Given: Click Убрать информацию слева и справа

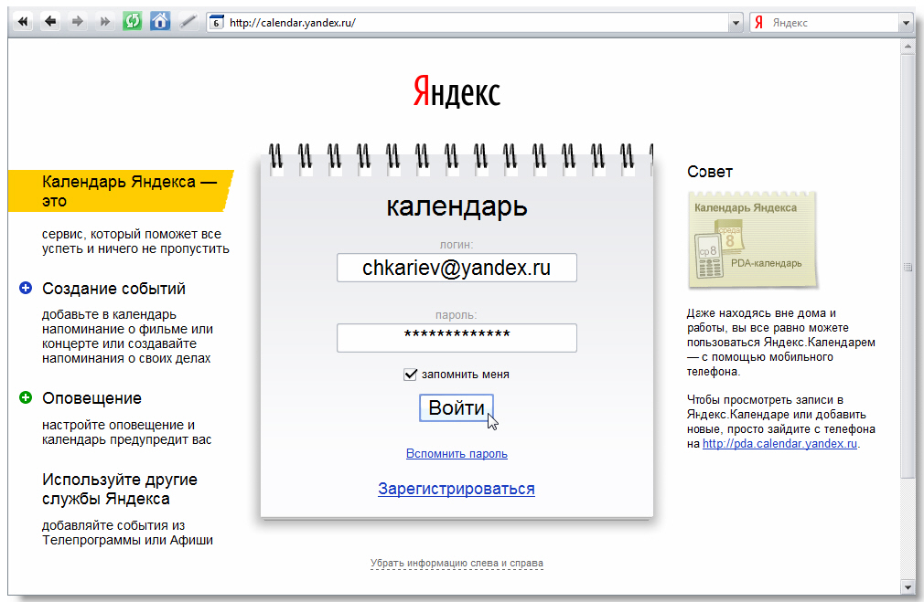Looking at the screenshot, I should coord(457,563).
